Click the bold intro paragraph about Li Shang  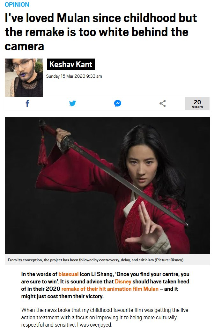105,285
